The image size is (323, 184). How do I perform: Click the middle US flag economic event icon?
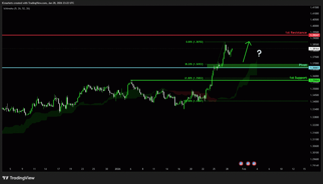tap(248, 164)
